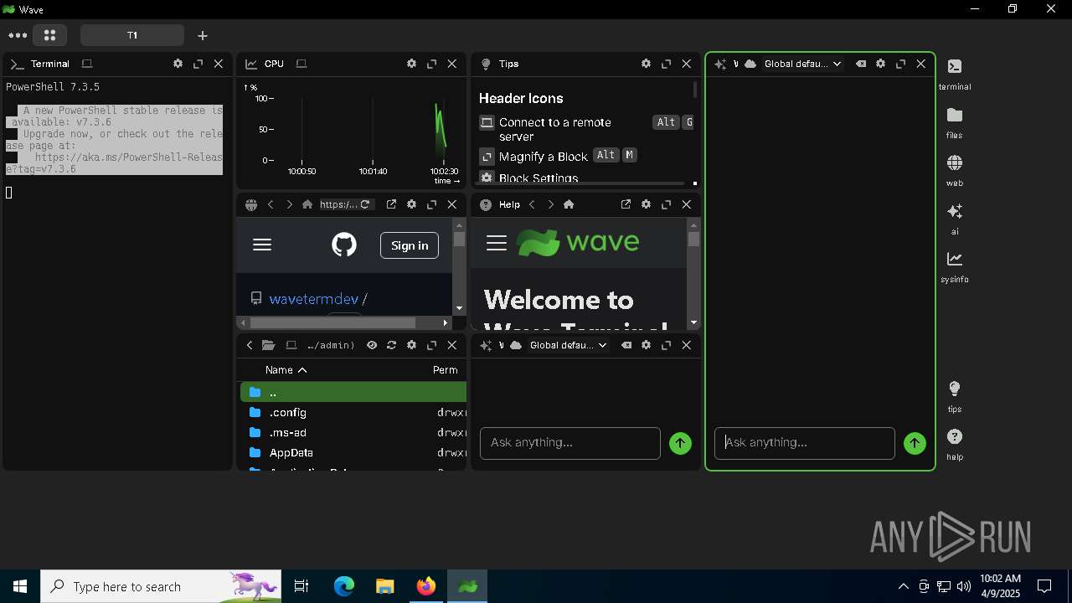Click Windows taskbar search box

(162, 586)
